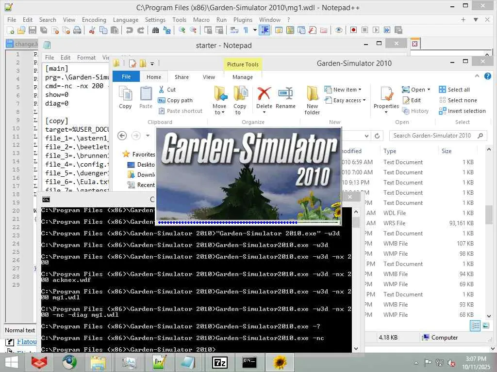Click Notepad++ Record macro red dot icon
This screenshot has width=497, height=372.
(353, 30)
